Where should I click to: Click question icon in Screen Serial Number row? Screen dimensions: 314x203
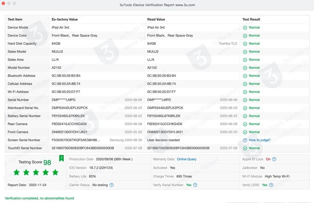245,140
